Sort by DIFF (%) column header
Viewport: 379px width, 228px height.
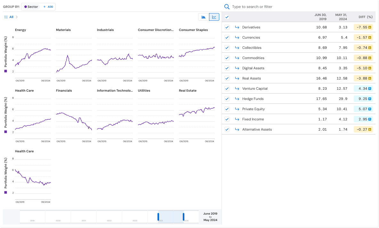pos(366,17)
